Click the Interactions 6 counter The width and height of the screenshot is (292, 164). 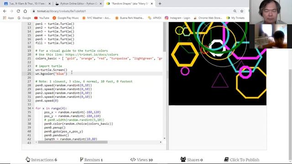coord(42,159)
